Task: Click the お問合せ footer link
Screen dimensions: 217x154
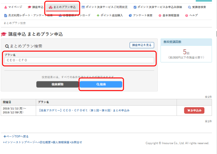Action: [x=76, y=142]
